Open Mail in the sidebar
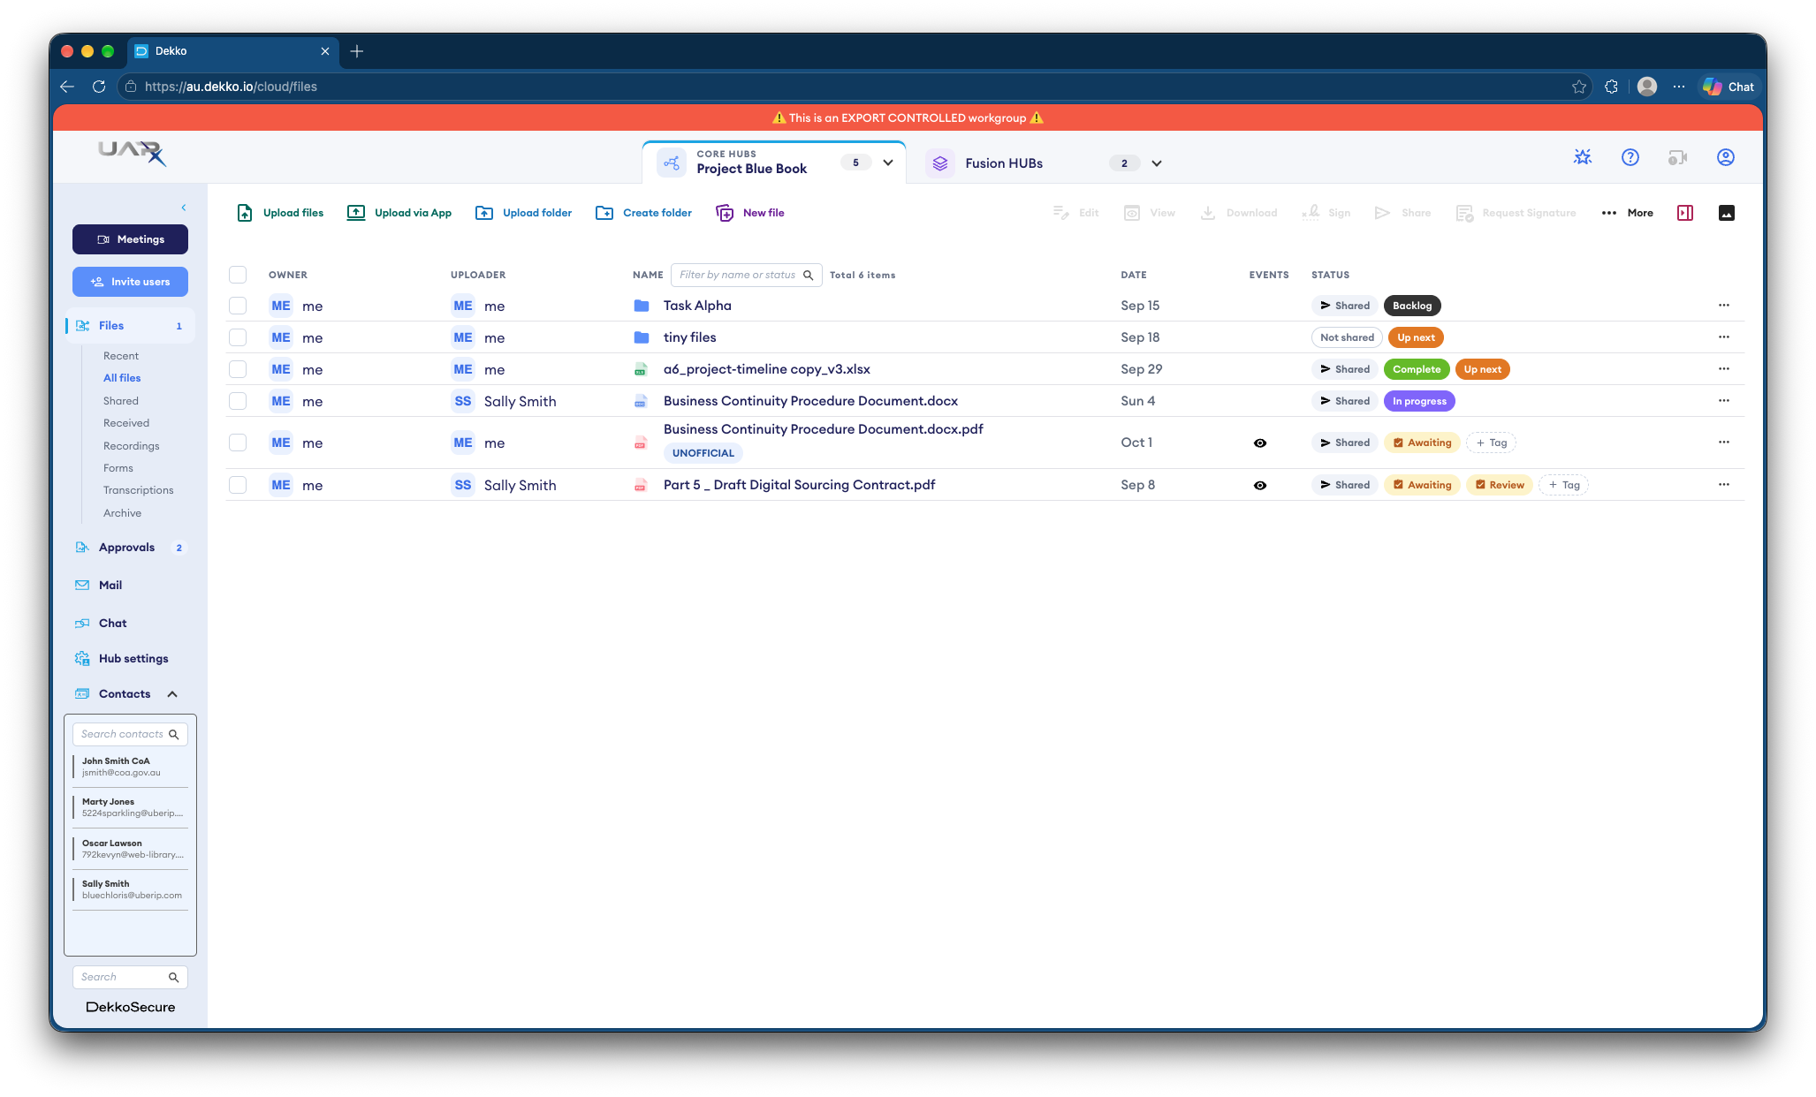The height and width of the screenshot is (1097, 1816). [x=110, y=586]
